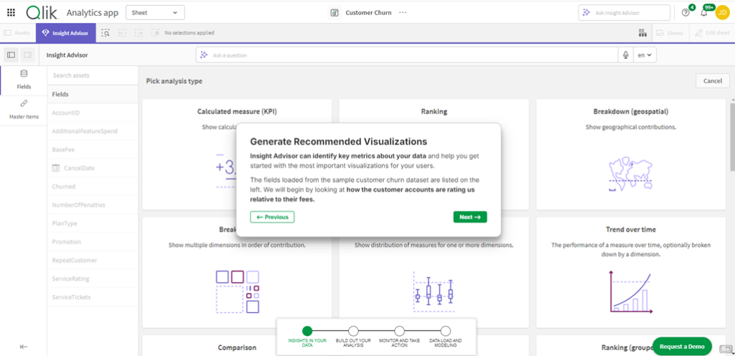
Task: Toggle the right panel layout view
Action: pyautogui.click(x=27, y=55)
